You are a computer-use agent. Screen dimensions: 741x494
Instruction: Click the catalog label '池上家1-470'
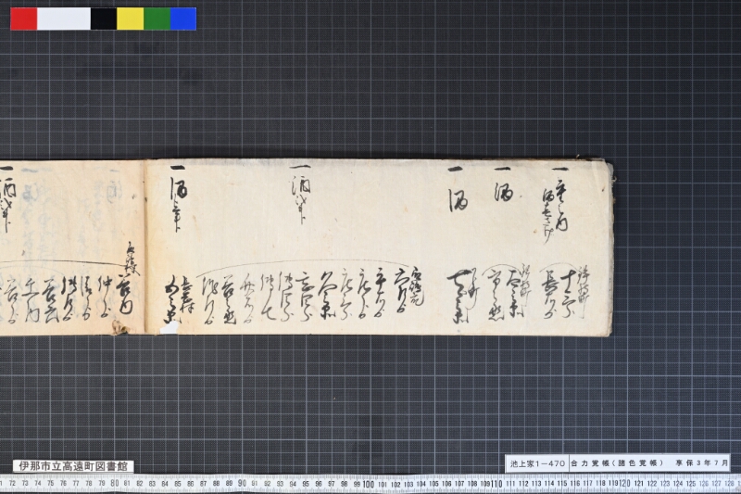coord(537,463)
